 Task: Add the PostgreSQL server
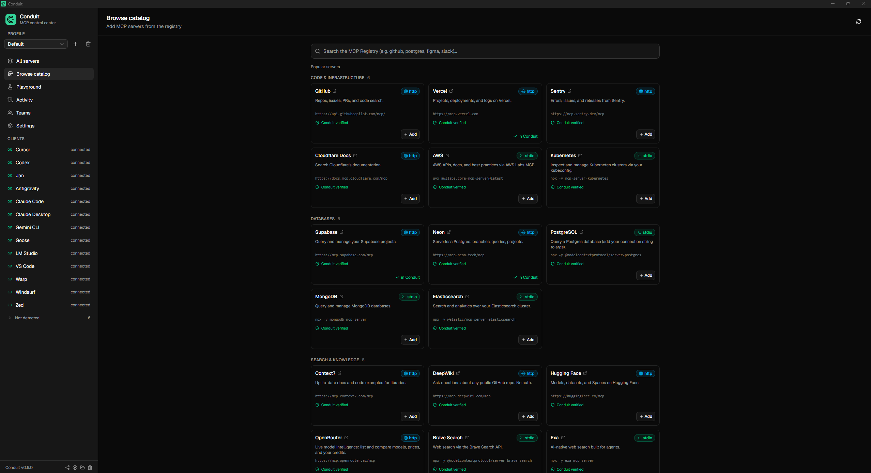646,275
